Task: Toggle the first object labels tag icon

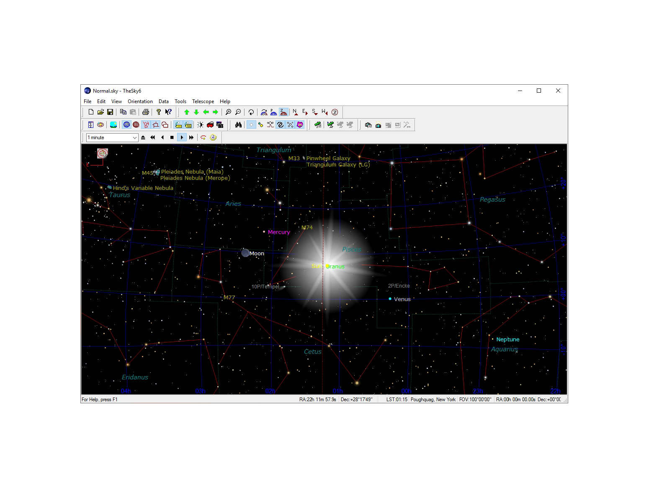Action: coord(178,125)
